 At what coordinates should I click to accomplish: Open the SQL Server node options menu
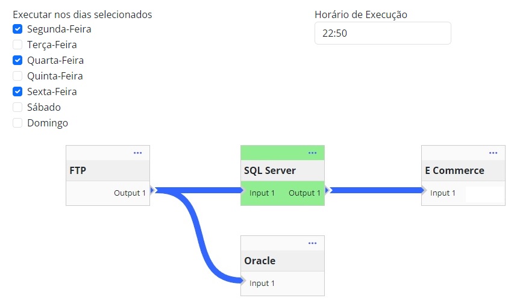(x=312, y=153)
